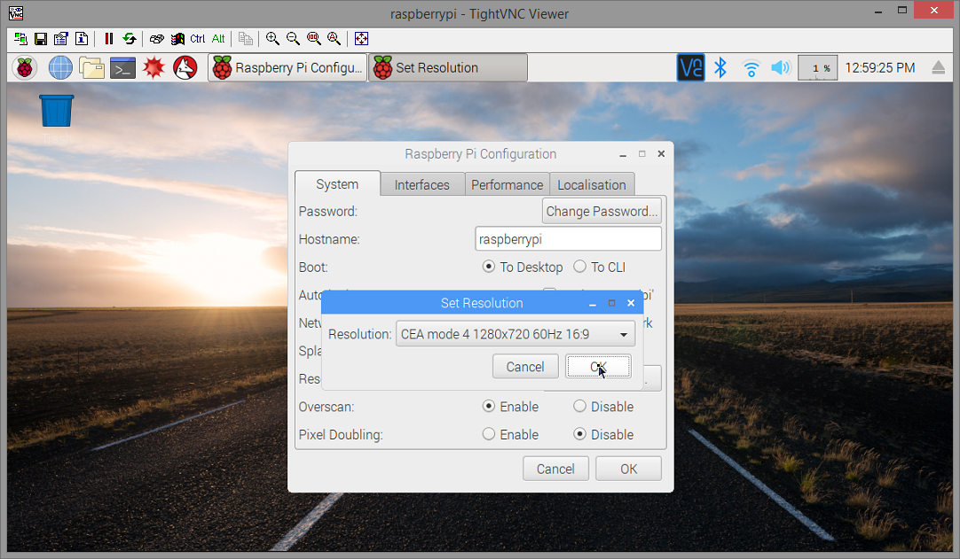Viewport: 960px width, 559px height.
Task: Switch to full screen with the arrows icon
Action: coord(361,38)
